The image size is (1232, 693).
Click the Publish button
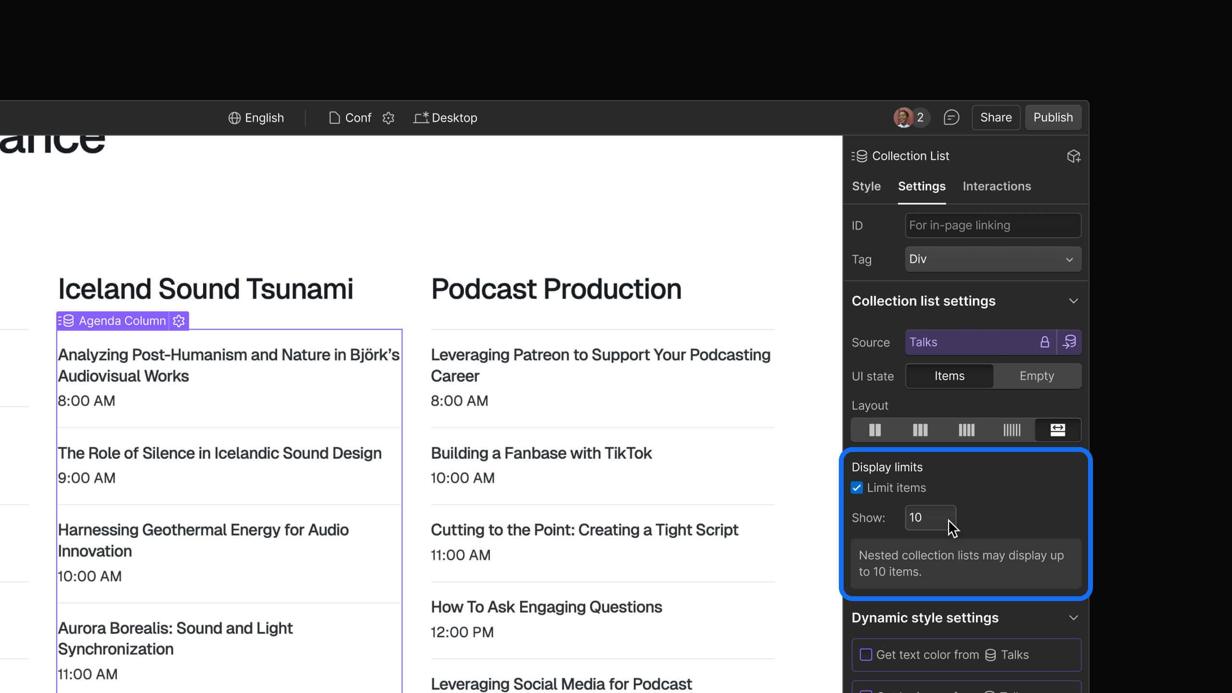click(x=1053, y=117)
